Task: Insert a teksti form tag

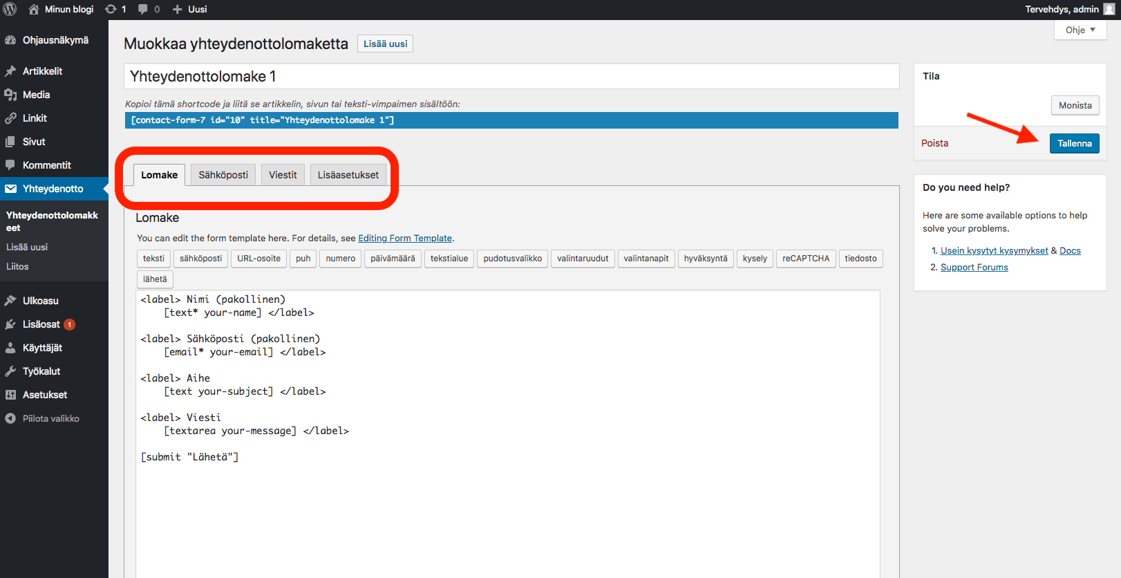Action: [x=153, y=259]
